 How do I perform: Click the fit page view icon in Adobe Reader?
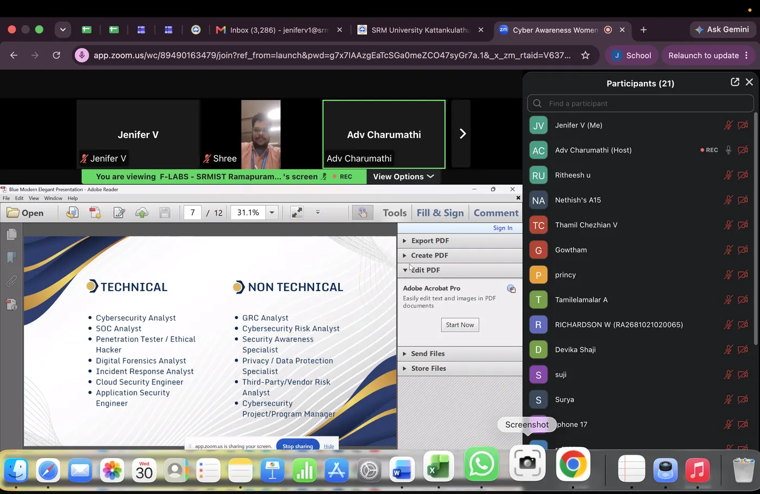297,213
